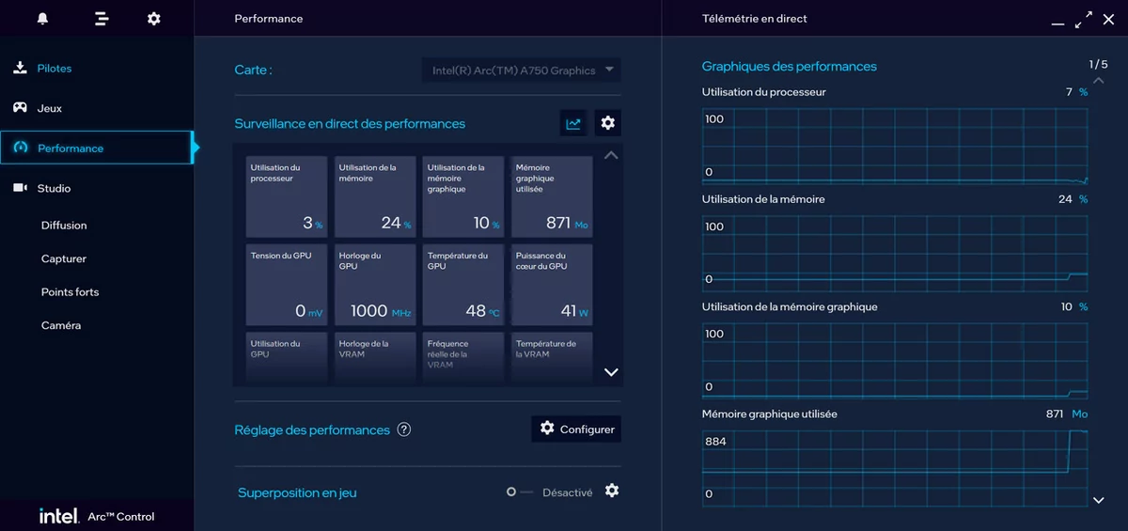Click the Pilotes download icon

click(x=20, y=68)
